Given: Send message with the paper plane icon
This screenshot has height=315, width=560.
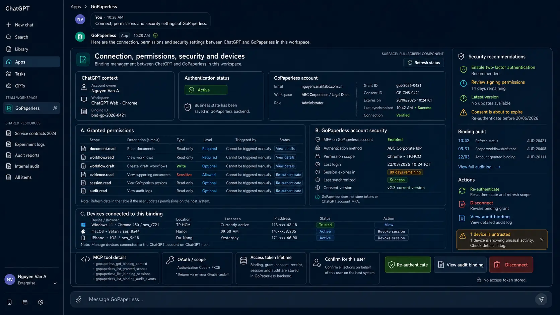Looking at the screenshot, I should (x=541, y=299).
